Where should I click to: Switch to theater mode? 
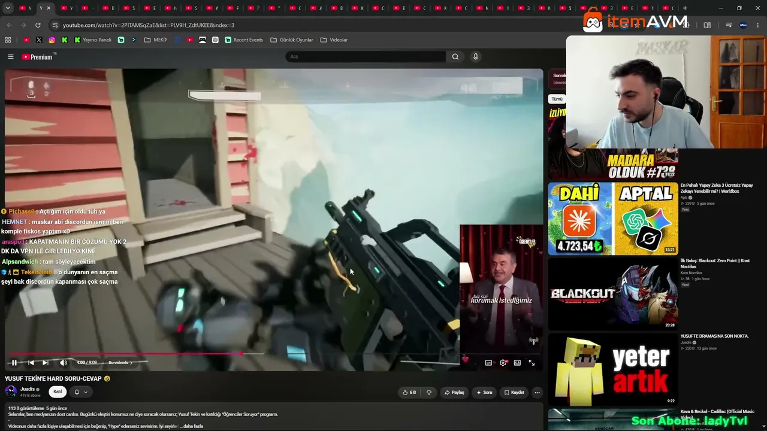click(517, 363)
